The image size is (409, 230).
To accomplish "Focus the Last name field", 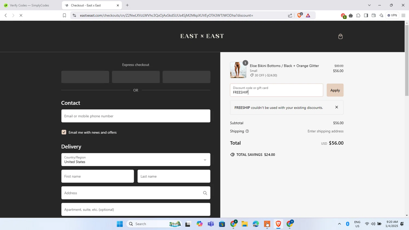I will 174,176.
